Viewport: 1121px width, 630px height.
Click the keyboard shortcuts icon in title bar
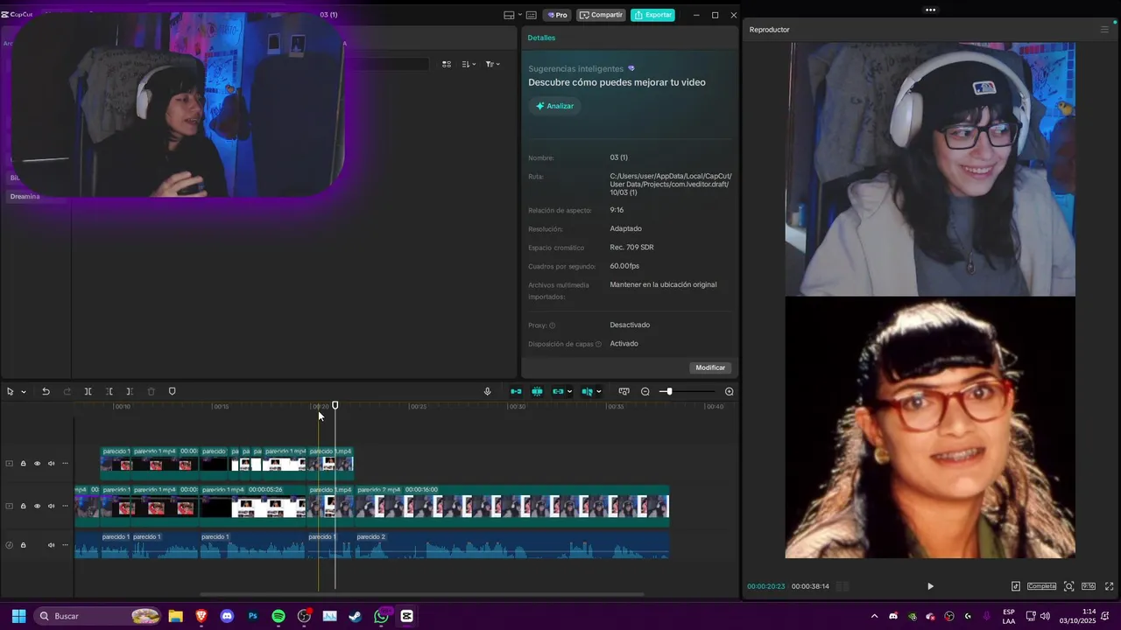pos(531,15)
